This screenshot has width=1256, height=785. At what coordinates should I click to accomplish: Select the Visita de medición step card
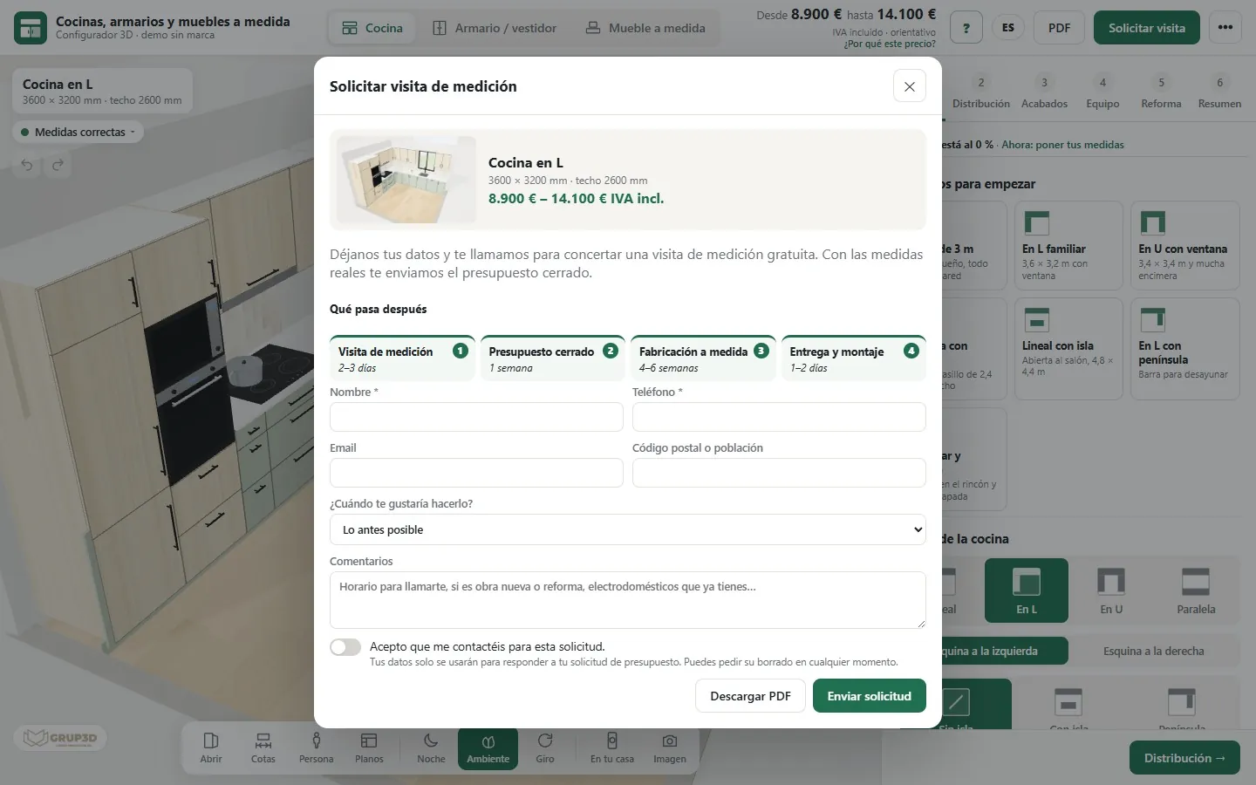point(402,358)
